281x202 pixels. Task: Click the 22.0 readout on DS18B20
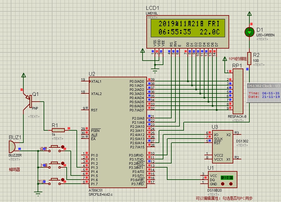click(227, 178)
